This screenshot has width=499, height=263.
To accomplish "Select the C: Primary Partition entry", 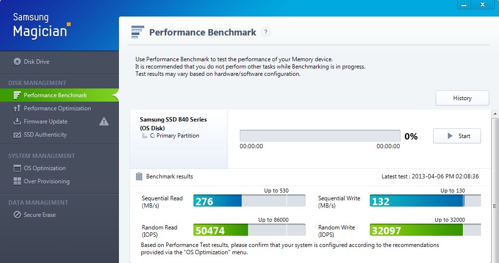I will point(174,136).
